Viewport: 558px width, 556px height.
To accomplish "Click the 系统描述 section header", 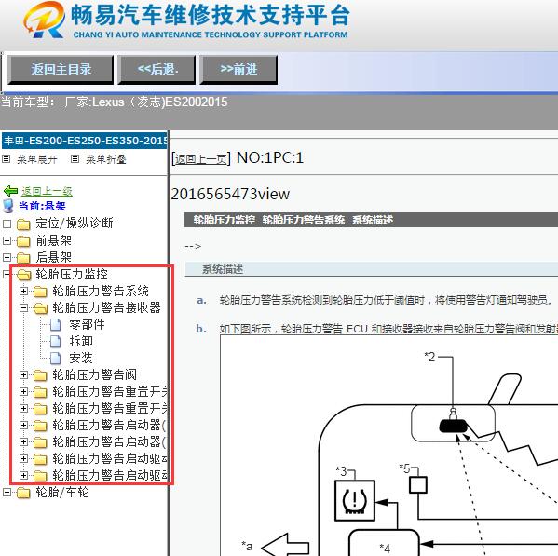I will (371, 269).
